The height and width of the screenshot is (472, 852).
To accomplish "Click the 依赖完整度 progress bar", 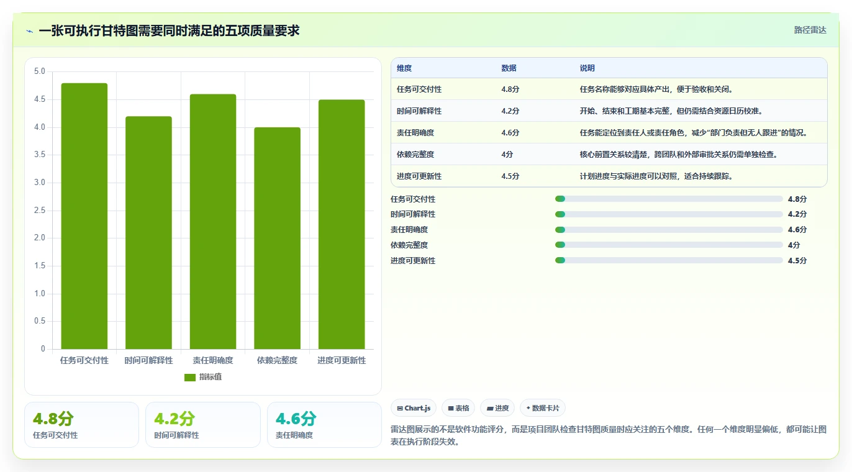I will point(669,245).
